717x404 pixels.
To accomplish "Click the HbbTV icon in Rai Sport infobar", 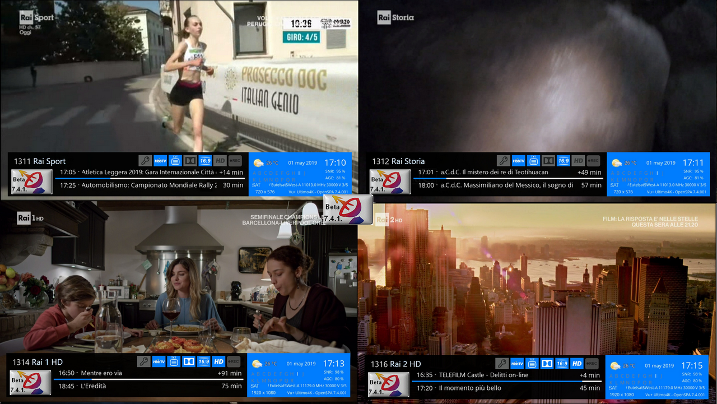I will [x=160, y=161].
